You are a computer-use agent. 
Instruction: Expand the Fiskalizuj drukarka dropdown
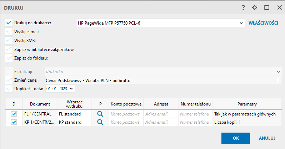tap(278, 72)
